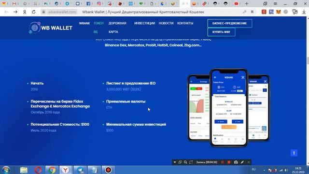Click 'Минимальная сумма инвестиций' heading

pos(136,124)
